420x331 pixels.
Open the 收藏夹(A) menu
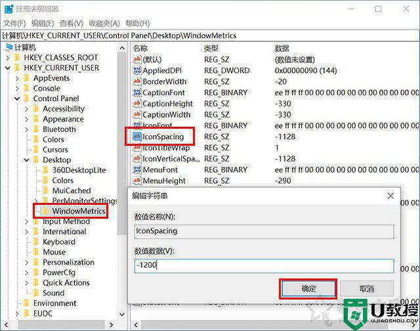104,24
